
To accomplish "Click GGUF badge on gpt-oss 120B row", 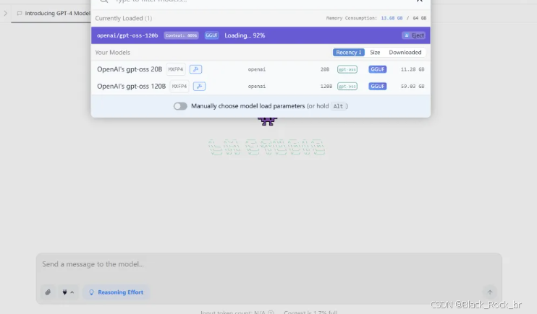I will (x=377, y=86).
